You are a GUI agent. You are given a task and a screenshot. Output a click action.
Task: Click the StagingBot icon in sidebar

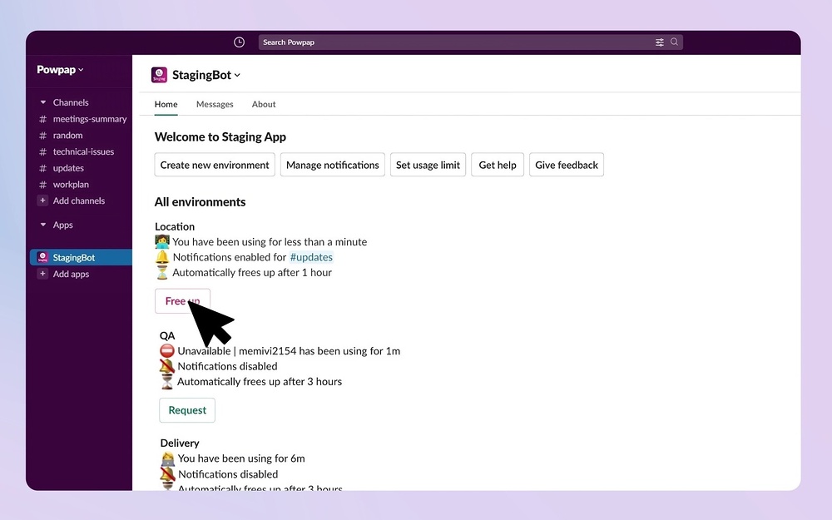click(42, 257)
